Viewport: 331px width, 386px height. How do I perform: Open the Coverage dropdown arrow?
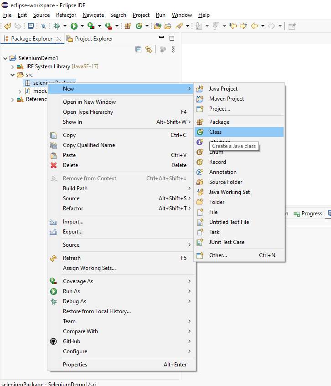(x=99, y=26)
